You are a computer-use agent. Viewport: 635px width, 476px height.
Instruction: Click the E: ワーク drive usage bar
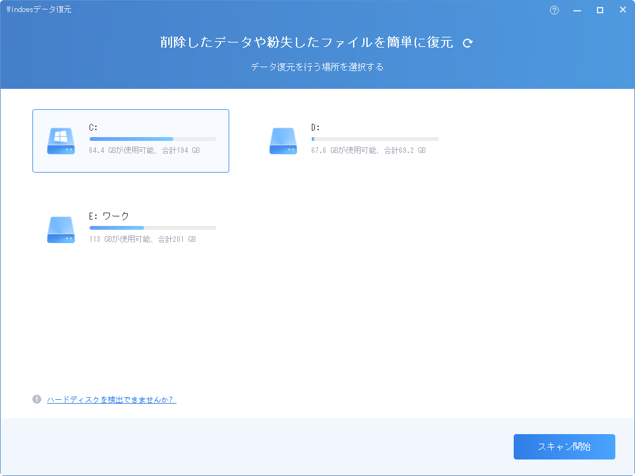point(152,228)
